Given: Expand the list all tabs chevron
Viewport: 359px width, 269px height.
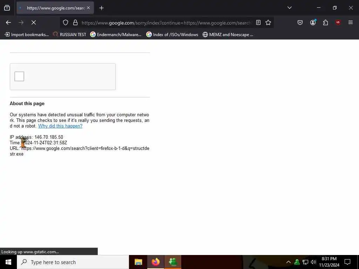Looking at the screenshot, I should (289, 8).
